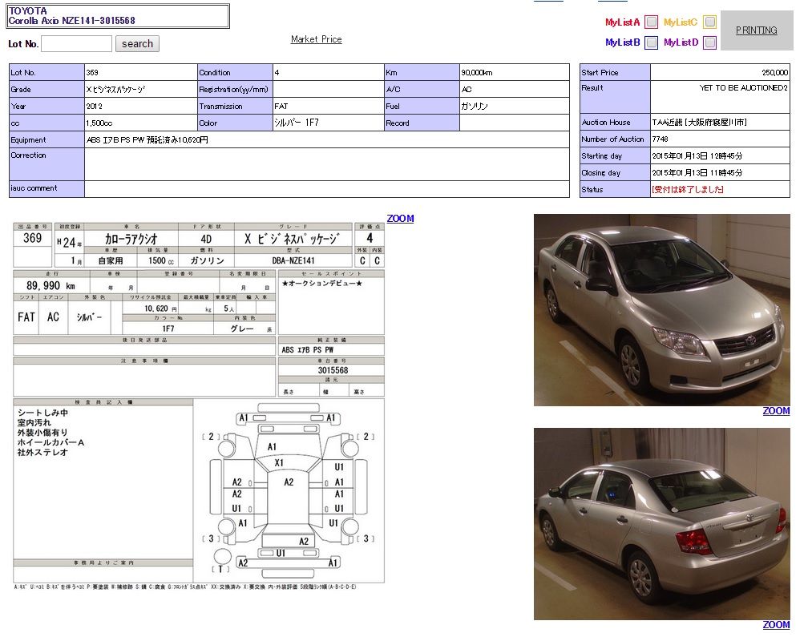The image size is (808, 637).
Task: Click the PRINTING button
Action: [x=756, y=30]
